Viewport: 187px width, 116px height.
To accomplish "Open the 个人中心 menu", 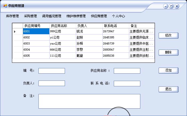I will [119, 16].
